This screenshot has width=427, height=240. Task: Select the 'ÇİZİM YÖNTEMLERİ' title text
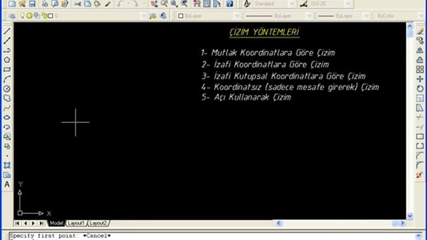264,32
